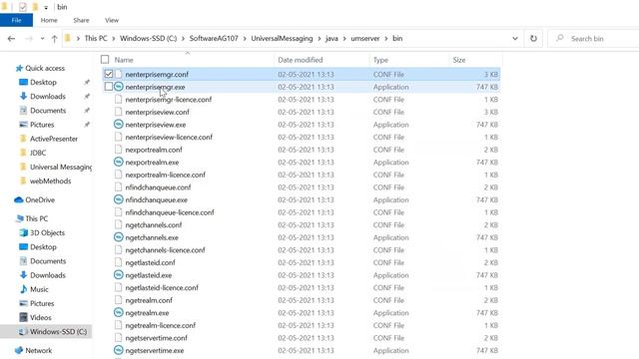Open Music folder under This PC
The image size is (639, 359).
(39, 289)
